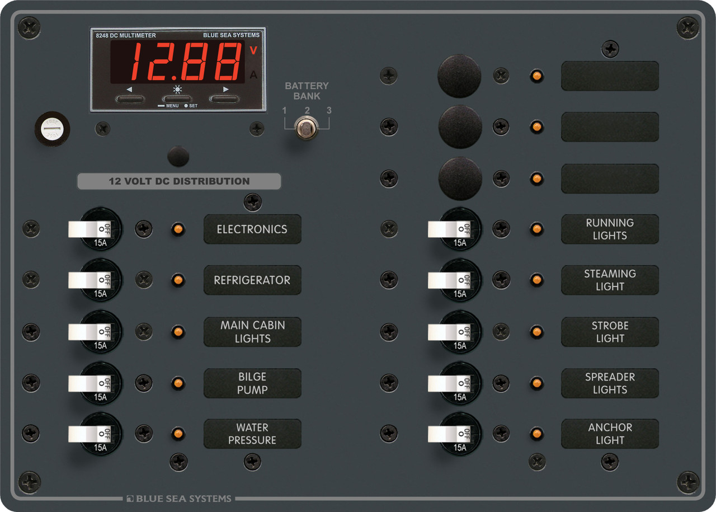Click the third blank breaker hole plug
Screen dimensions: 716x512
tap(460, 179)
